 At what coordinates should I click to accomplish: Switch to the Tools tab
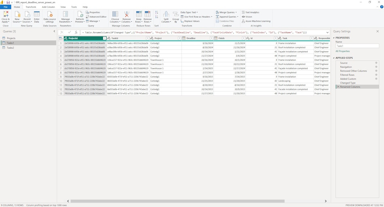click(x=74, y=7)
